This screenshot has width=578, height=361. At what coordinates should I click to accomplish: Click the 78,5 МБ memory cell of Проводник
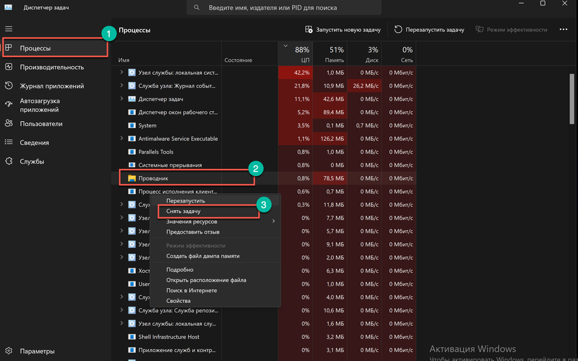[x=330, y=178]
